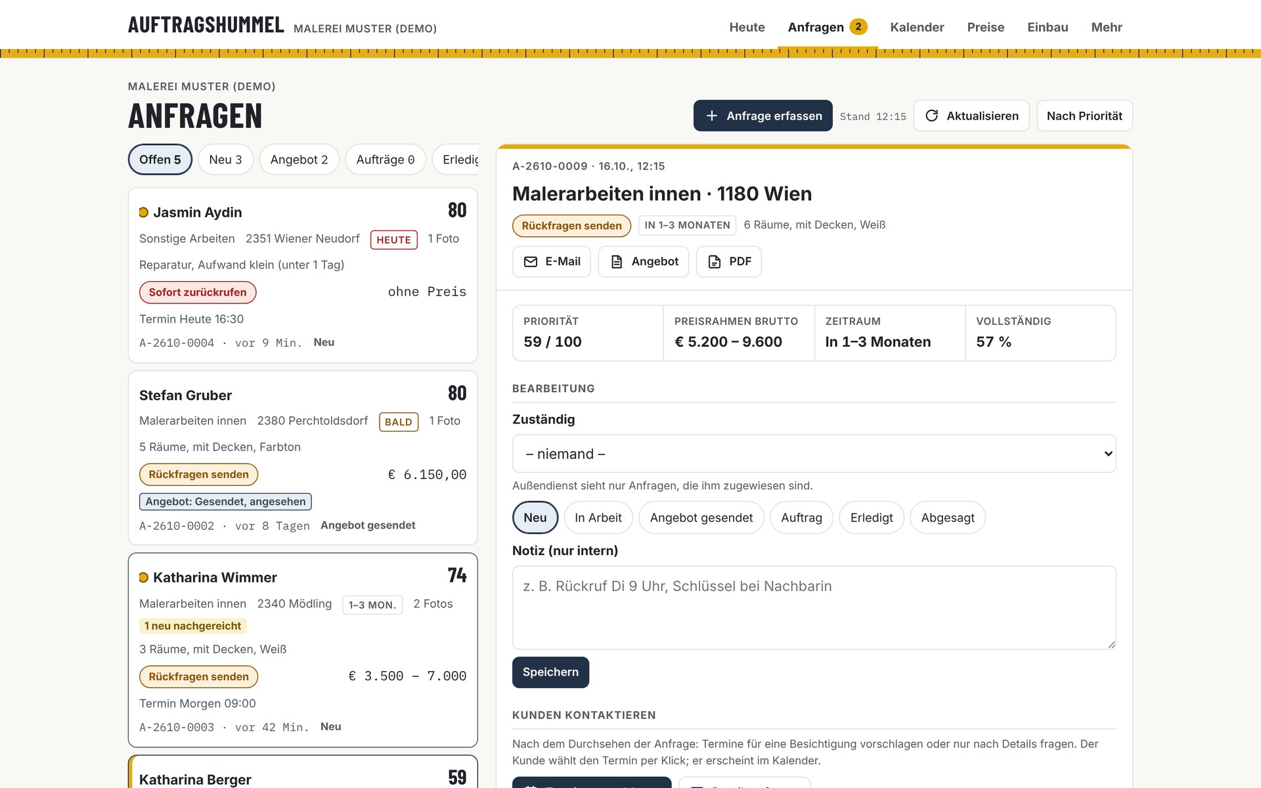Click the refresh icon in Aktualisieren
This screenshot has width=1261, height=788.
(x=931, y=116)
